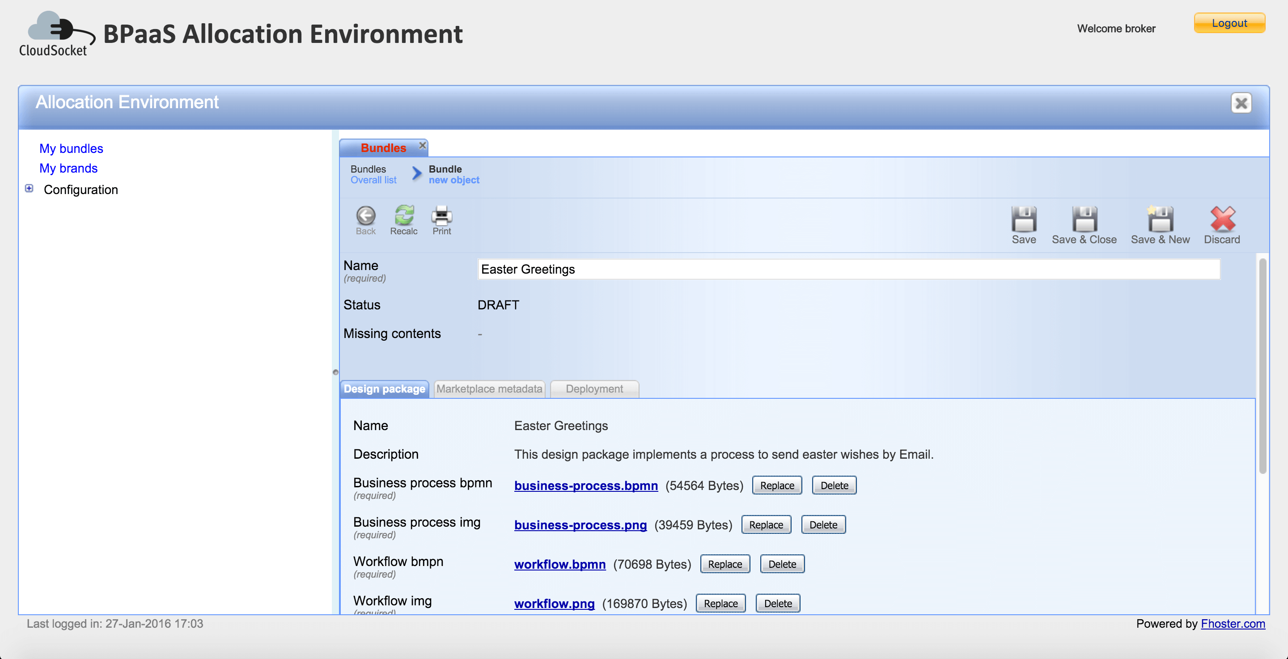Image resolution: width=1288 pixels, height=659 pixels.
Task: Click the Save & New icon
Action: pyautogui.click(x=1160, y=220)
